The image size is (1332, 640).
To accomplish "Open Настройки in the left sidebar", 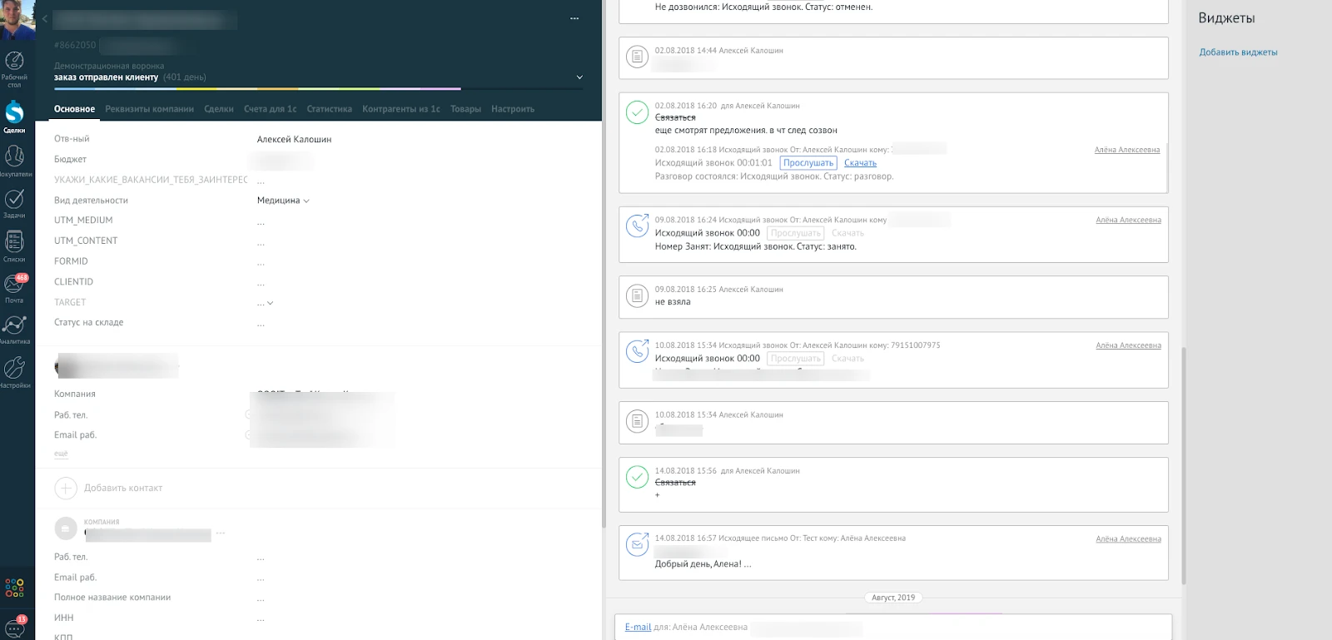I will click(x=14, y=369).
